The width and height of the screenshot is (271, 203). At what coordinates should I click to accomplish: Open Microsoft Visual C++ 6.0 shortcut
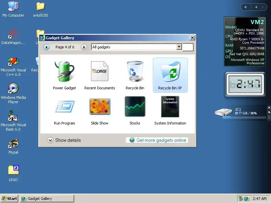[x=13, y=67]
